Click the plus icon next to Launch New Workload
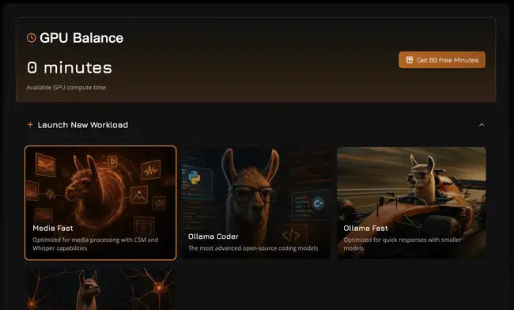Image resolution: width=514 pixels, height=310 pixels. [x=30, y=124]
